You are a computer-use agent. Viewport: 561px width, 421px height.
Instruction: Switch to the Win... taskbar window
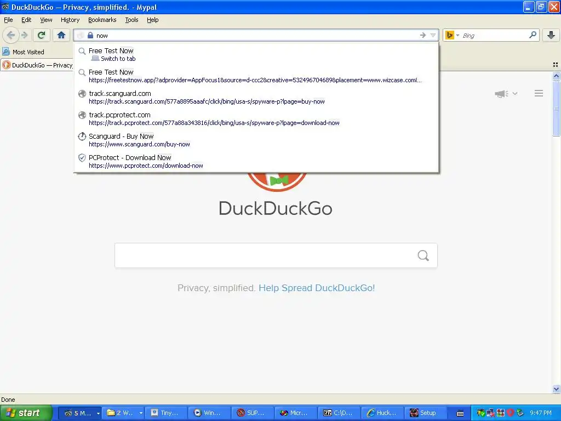[x=209, y=413]
